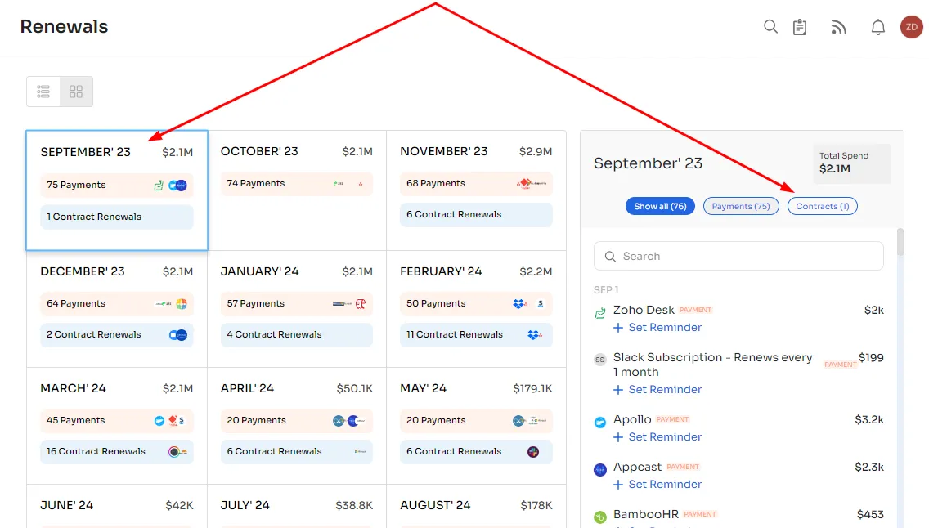Switch to grid view layout
Screen dimensions: 929x528
click(76, 92)
